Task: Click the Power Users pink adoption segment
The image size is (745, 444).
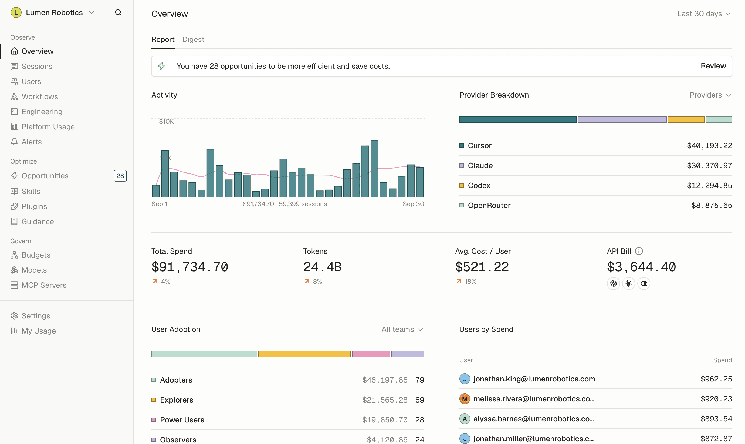Action: (371, 354)
